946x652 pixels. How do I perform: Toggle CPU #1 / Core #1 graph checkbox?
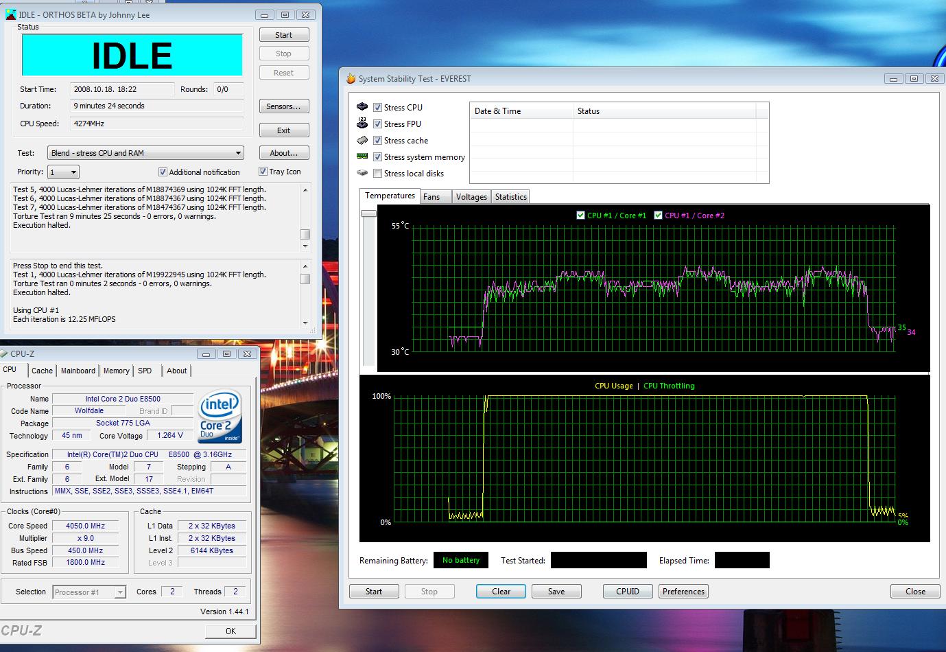coord(581,216)
